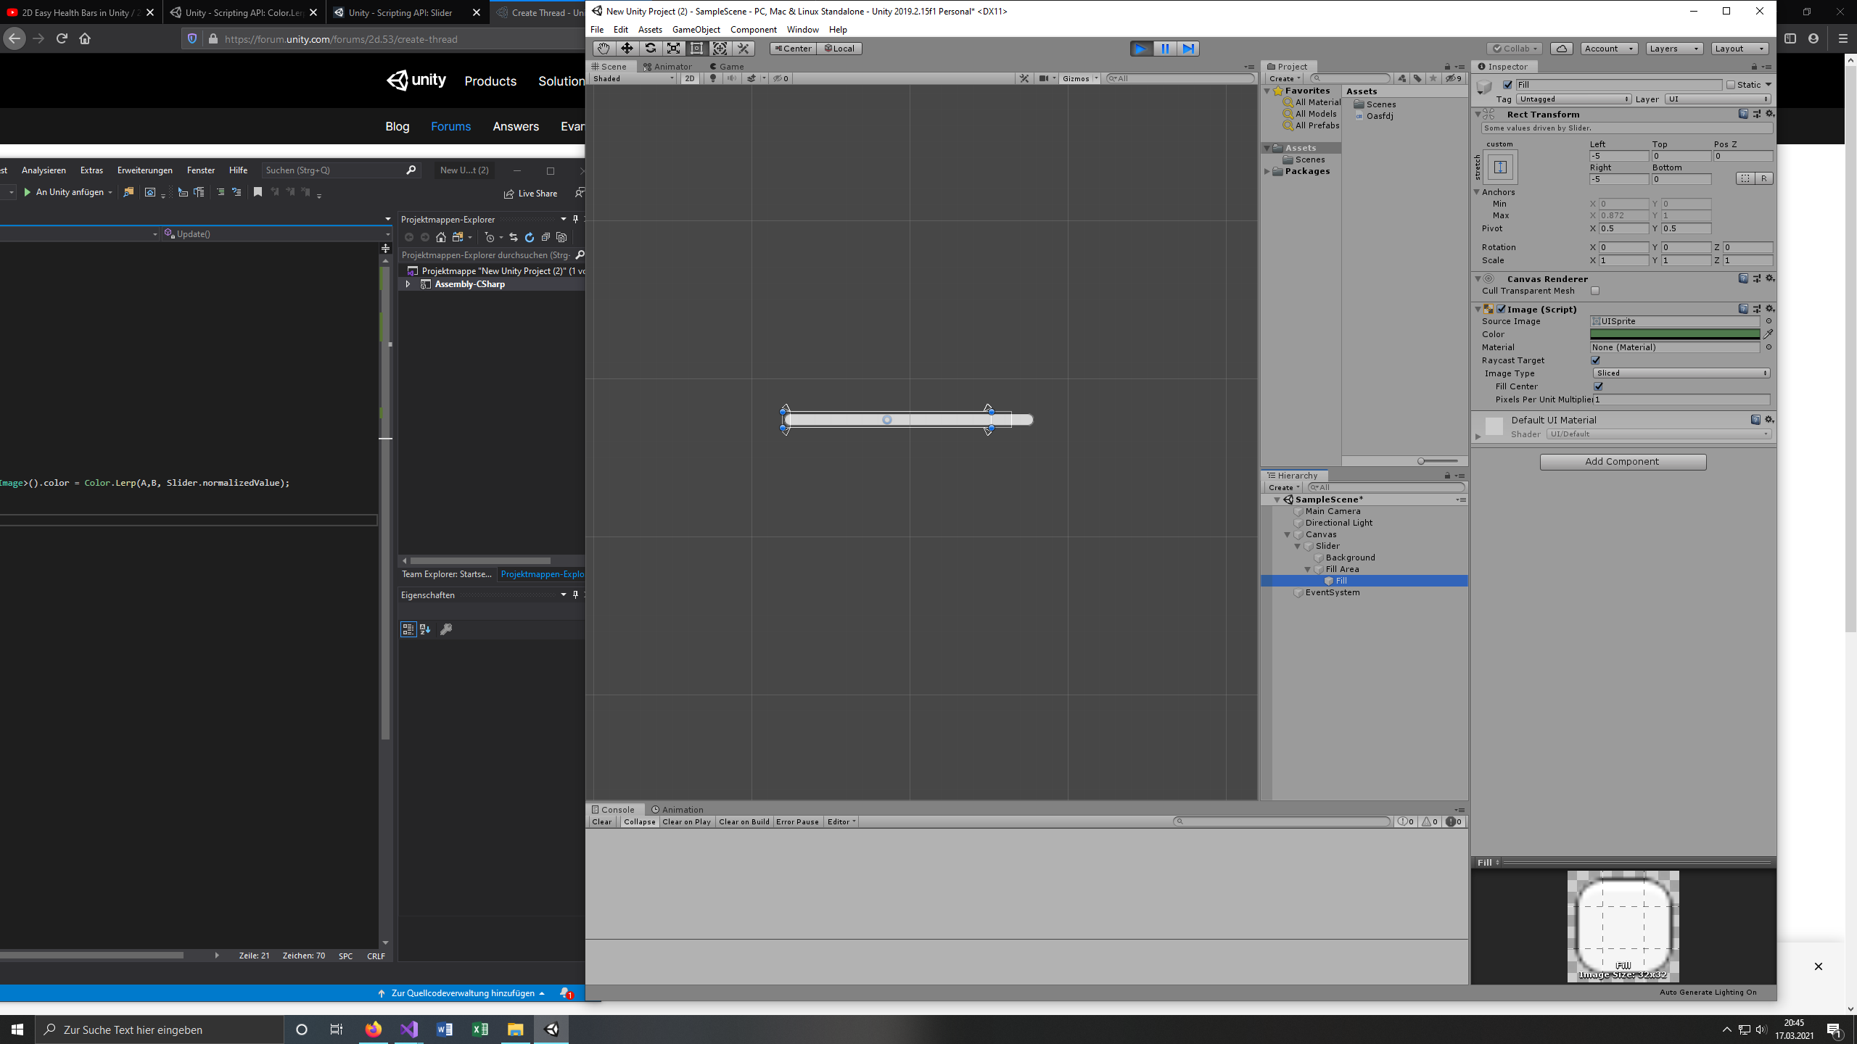Viewport: 1857px width, 1044px height.
Task: Select the Rotate tool icon
Action: (x=650, y=49)
